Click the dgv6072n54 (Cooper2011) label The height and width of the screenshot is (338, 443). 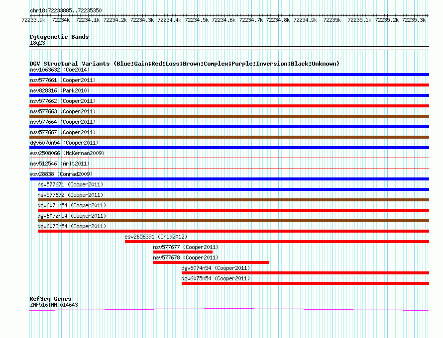coord(72,216)
